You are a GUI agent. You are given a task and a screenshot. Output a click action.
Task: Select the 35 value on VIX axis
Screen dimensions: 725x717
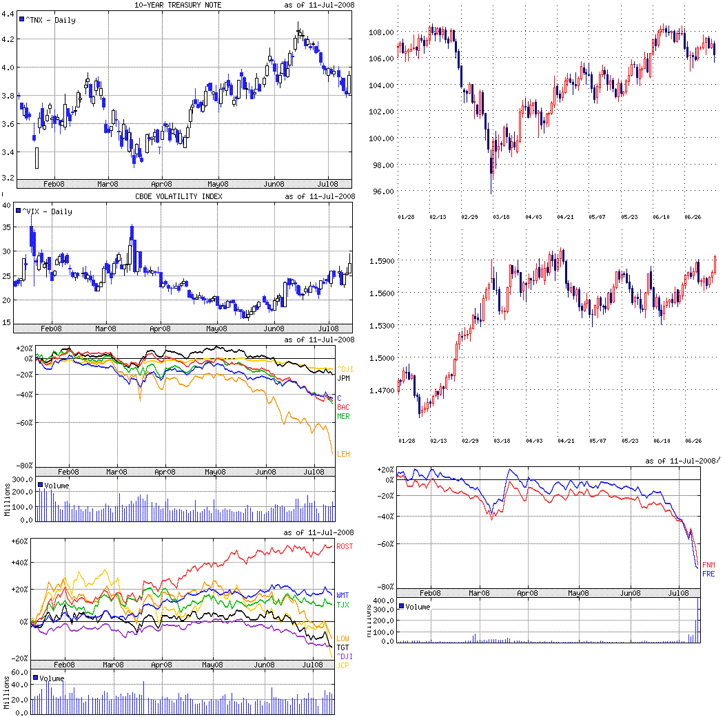6,227
